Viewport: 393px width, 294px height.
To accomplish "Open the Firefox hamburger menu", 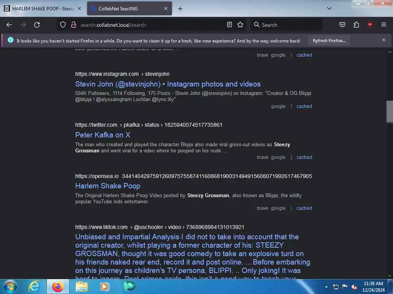I will coord(384,25).
